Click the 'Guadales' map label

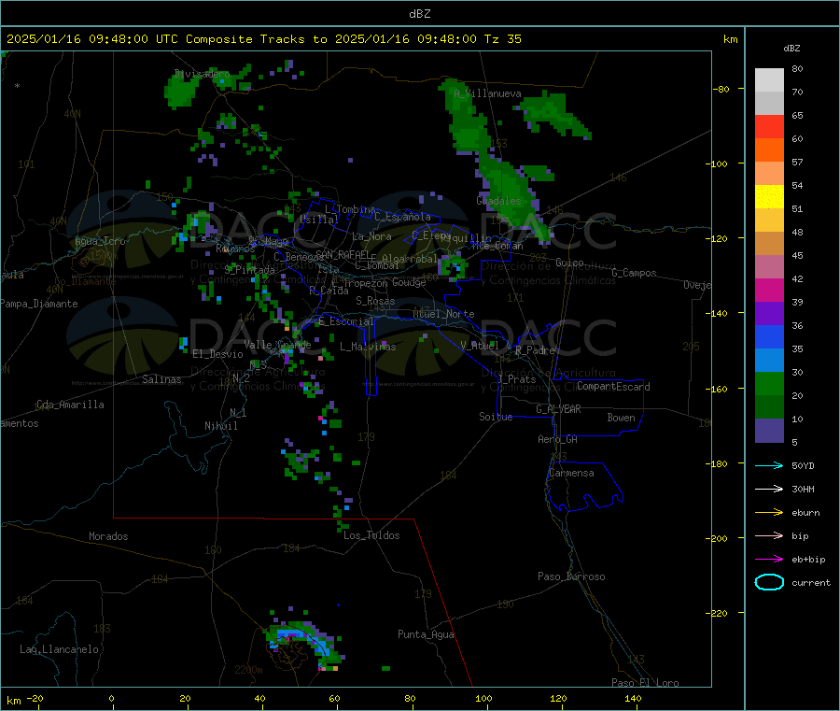point(498,201)
